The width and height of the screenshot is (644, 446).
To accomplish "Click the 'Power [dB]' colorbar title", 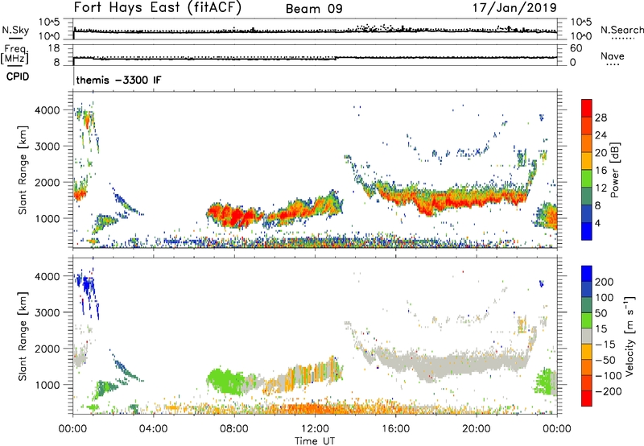I will [614, 170].
